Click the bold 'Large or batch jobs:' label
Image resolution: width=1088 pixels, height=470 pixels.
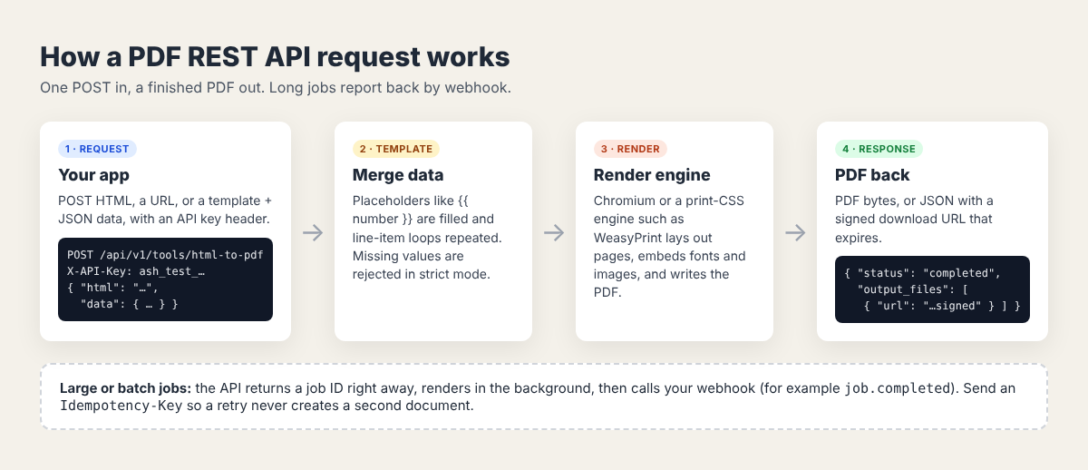tap(125, 387)
